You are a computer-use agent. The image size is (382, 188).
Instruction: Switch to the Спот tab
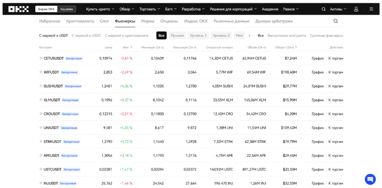pyautogui.click(x=104, y=21)
